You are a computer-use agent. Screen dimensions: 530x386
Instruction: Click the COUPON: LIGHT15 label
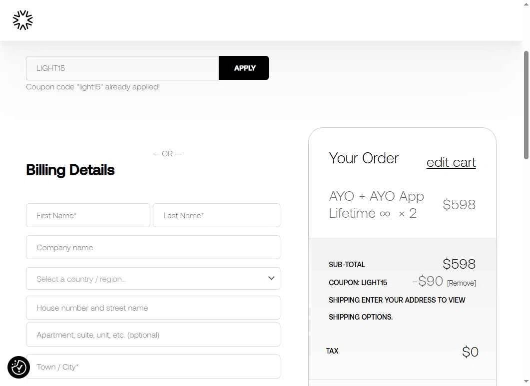(358, 283)
